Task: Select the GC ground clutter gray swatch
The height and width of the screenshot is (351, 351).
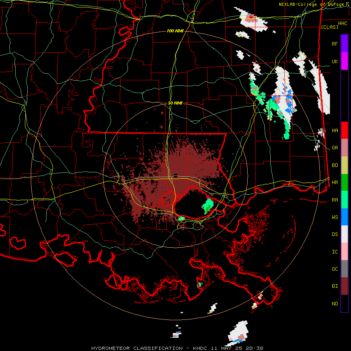Action: tap(344, 269)
